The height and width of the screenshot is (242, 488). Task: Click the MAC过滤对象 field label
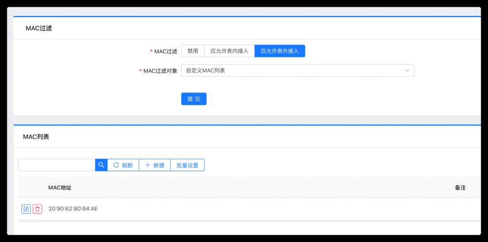160,71
